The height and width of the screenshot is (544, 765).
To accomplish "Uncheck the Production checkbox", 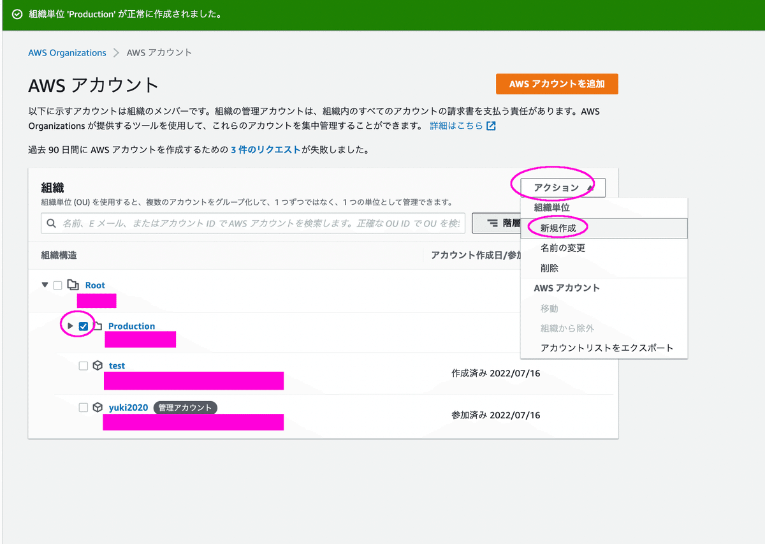I will click(84, 326).
